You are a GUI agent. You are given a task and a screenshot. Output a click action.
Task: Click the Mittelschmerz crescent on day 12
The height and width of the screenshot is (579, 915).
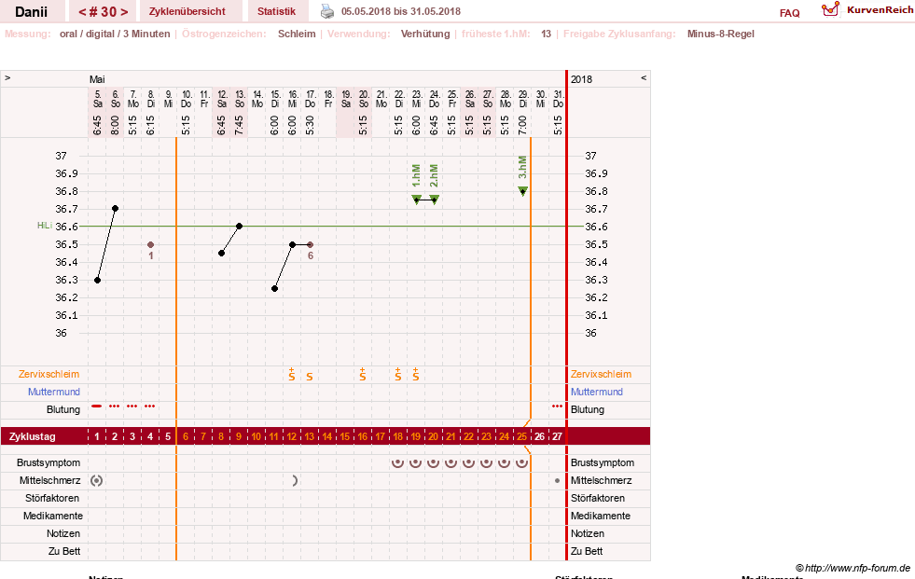(295, 480)
